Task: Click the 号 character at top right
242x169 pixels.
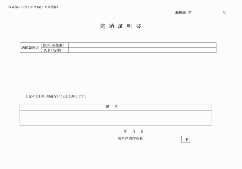Action: (224, 13)
